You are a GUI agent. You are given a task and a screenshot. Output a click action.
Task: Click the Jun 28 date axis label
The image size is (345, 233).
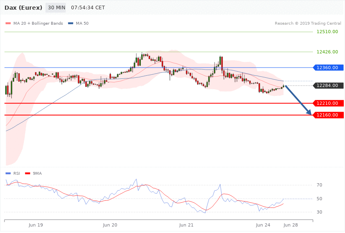[291, 225]
